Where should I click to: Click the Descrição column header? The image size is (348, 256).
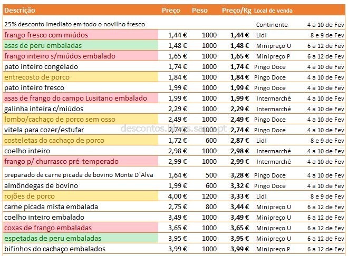(x=20, y=11)
